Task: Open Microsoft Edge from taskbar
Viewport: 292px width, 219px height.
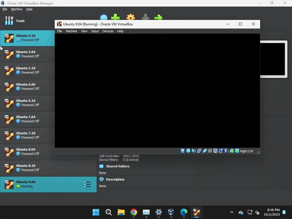Action: click(184, 212)
